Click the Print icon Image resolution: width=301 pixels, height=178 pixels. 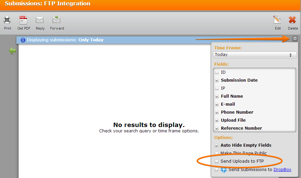coord(7,20)
